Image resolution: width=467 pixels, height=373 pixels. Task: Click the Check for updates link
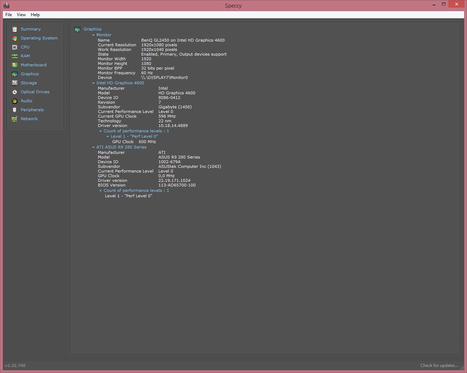[439, 365]
